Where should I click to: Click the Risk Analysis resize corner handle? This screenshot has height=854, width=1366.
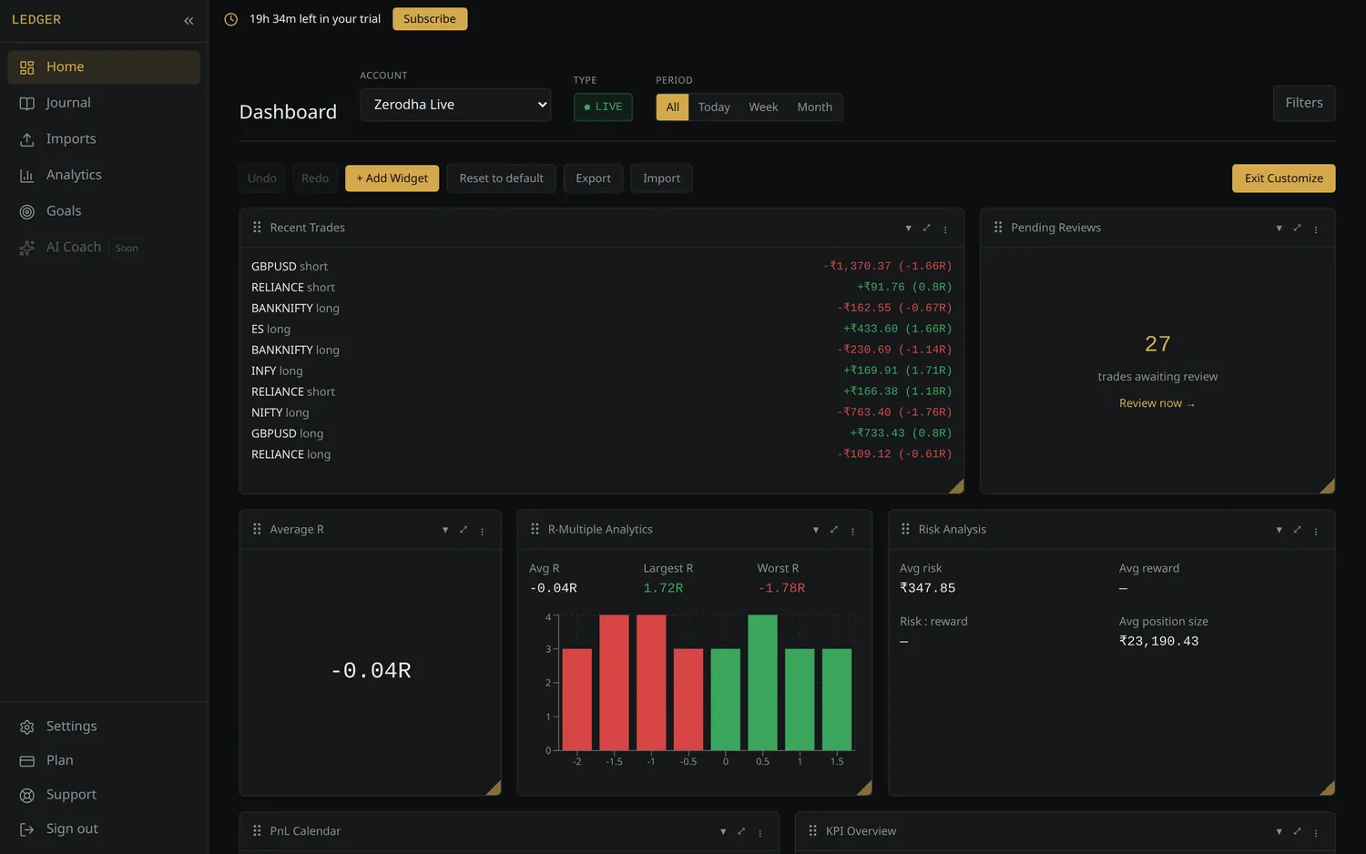(x=1327, y=788)
